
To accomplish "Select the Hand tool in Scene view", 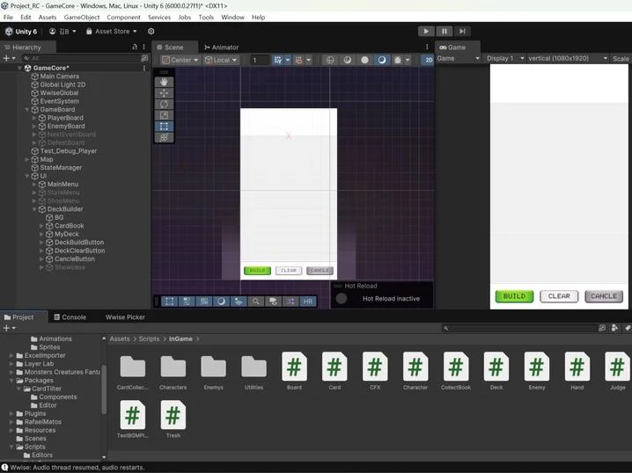I will point(164,82).
